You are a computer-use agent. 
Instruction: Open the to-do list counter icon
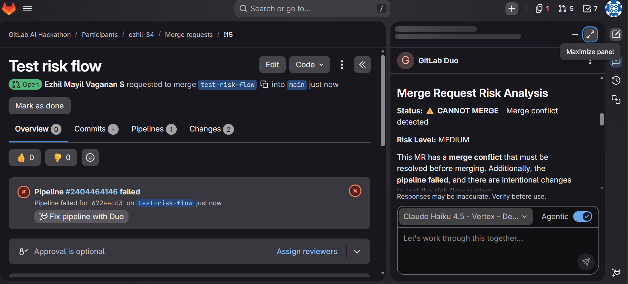[x=590, y=9]
